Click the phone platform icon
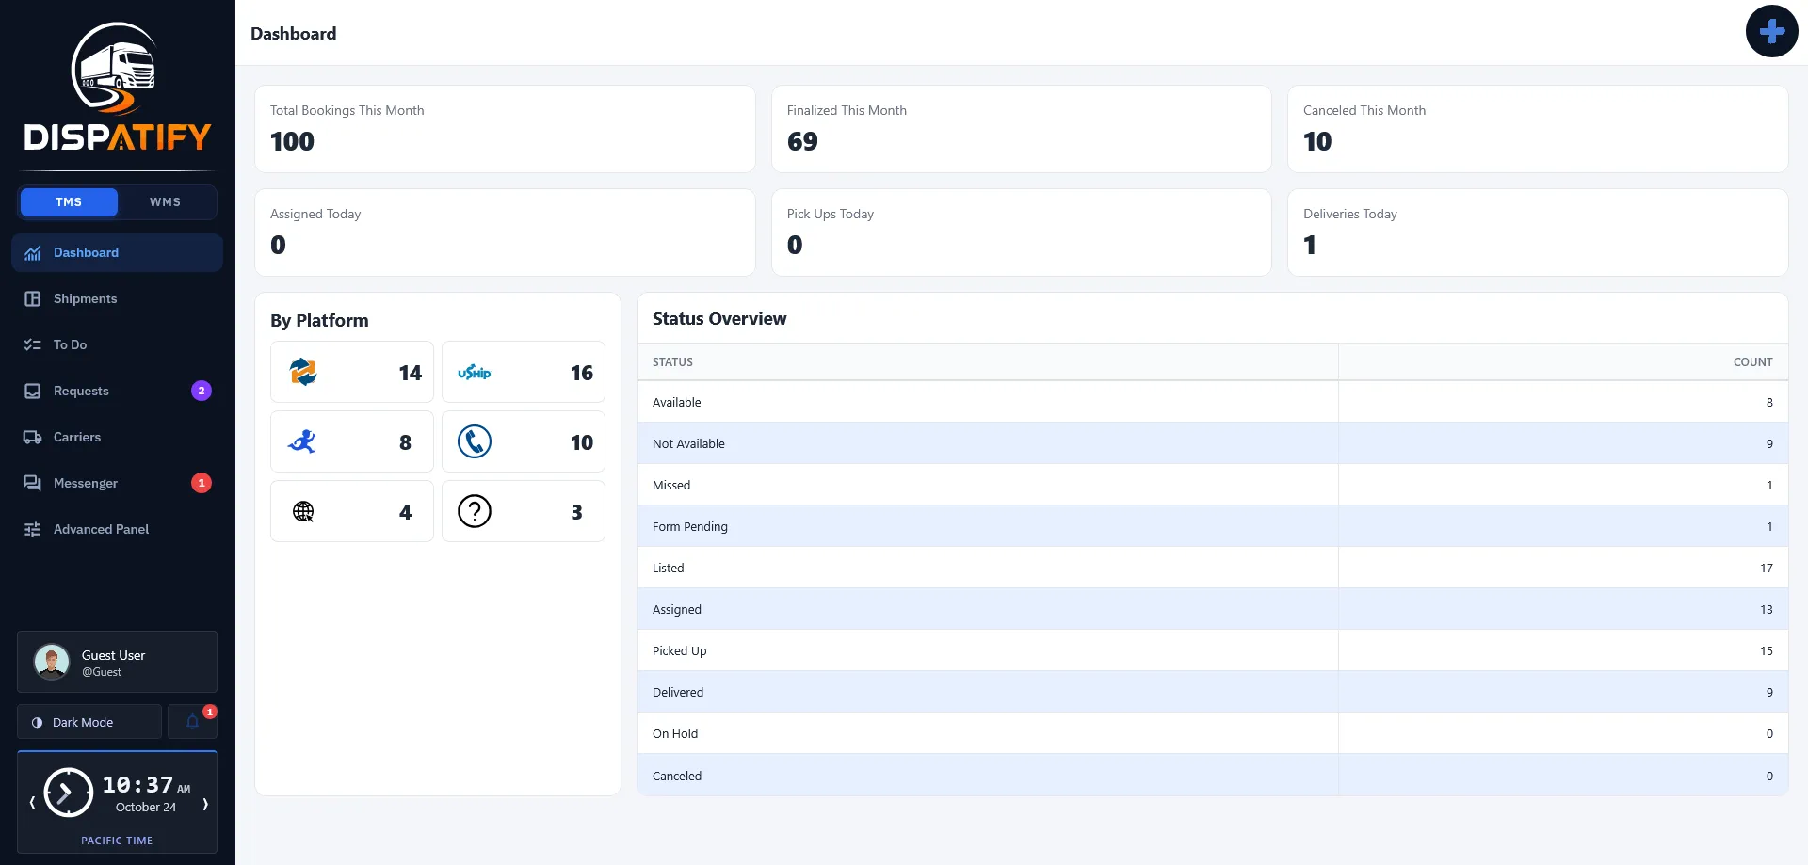This screenshot has width=1808, height=865. tap(475, 441)
